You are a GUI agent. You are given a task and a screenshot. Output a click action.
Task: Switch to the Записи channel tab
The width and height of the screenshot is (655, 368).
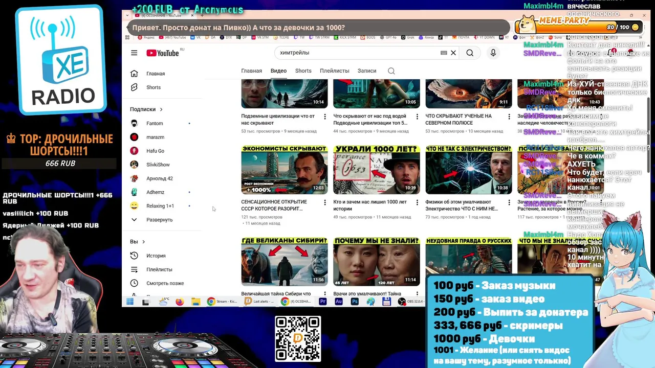tap(367, 71)
